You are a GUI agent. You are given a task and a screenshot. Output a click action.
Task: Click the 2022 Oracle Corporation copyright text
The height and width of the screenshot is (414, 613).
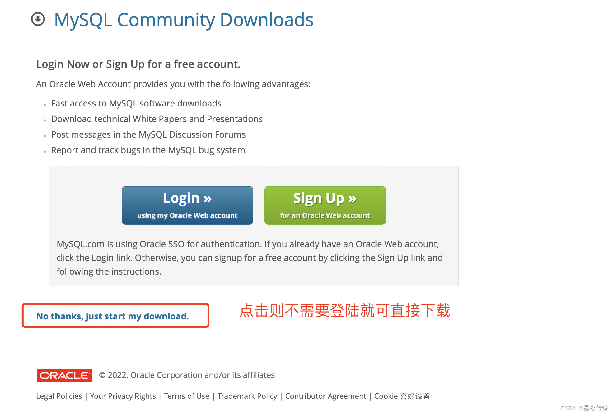pyautogui.click(x=187, y=375)
